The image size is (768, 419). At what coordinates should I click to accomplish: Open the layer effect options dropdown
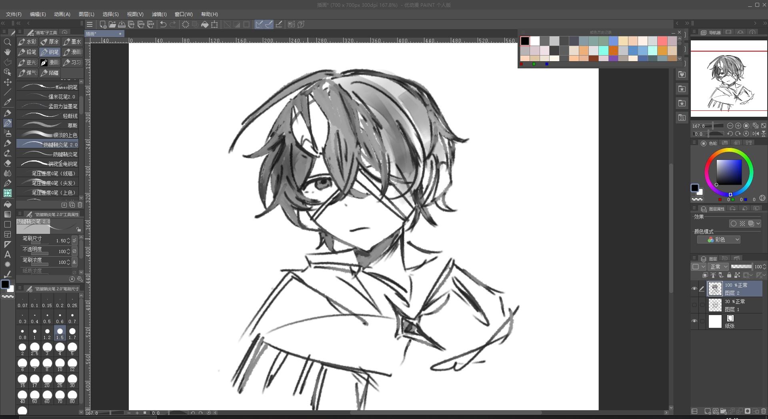758,223
